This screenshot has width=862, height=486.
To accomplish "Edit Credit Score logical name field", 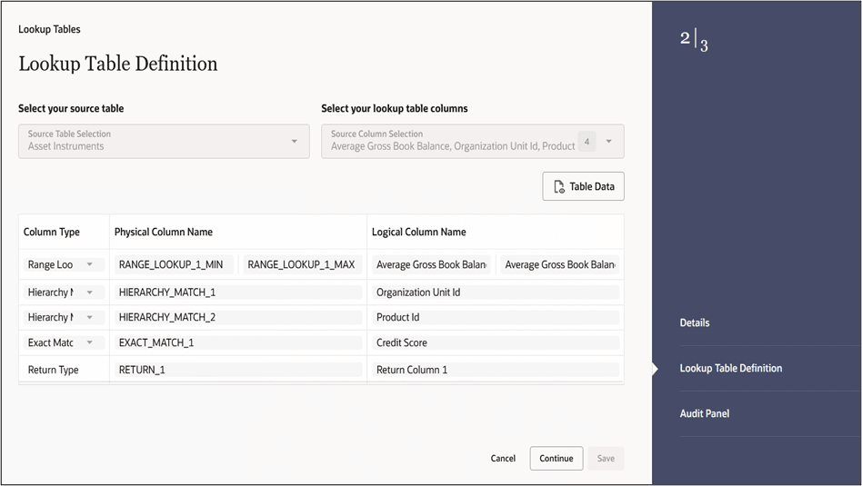I will (x=496, y=342).
